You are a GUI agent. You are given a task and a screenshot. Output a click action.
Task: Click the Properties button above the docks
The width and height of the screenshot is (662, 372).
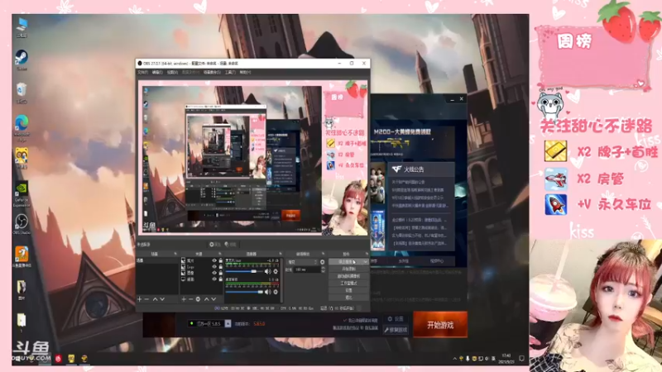click(215, 245)
